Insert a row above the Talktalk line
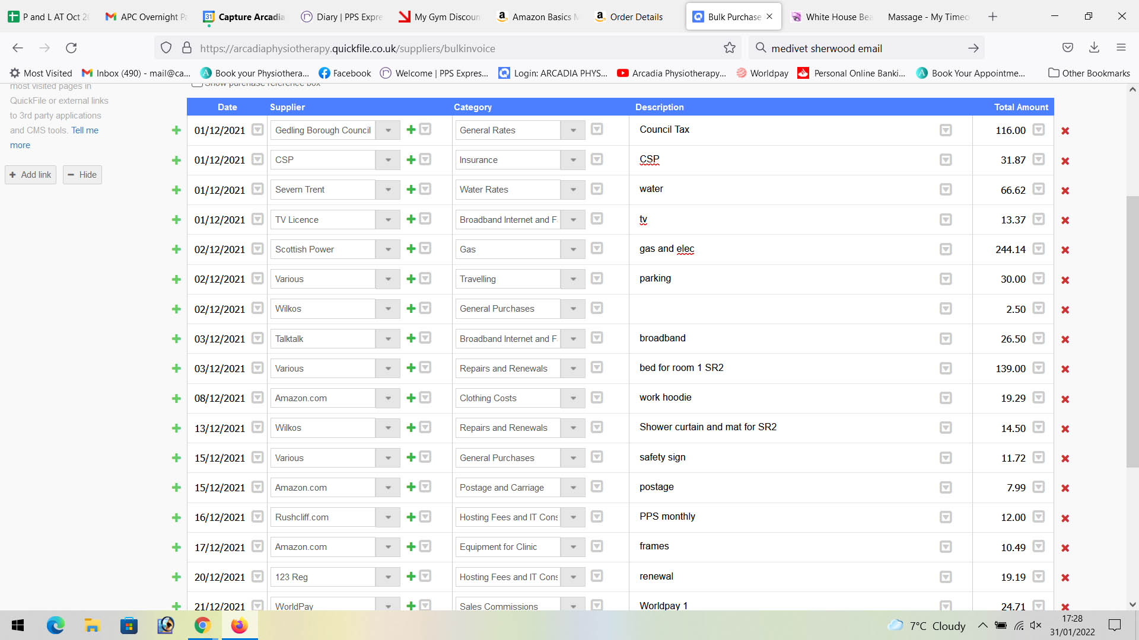1139x640 pixels. [x=176, y=339]
